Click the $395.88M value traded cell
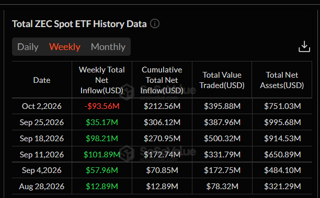Image resolution: width=320 pixels, height=198 pixels. click(x=222, y=106)
